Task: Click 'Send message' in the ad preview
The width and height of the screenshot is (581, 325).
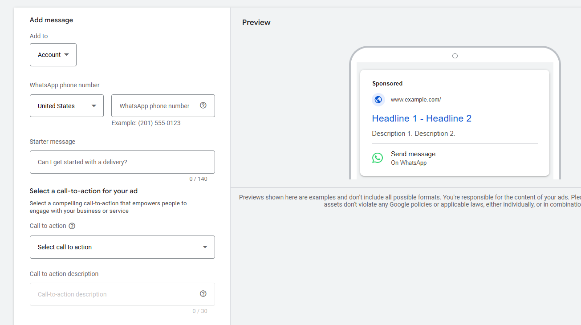Action: [x=413, y=154]
